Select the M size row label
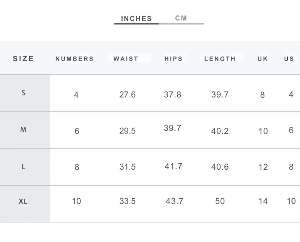300x242 pixels. point(23,130)
